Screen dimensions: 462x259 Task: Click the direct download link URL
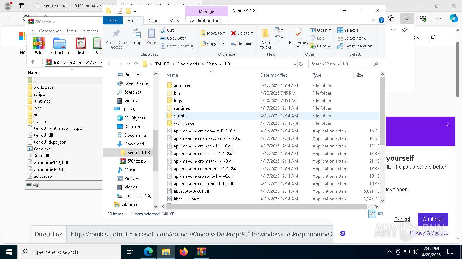click(x=202, y=234)
